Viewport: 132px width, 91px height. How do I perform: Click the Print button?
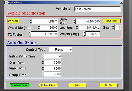pos(77,85)
